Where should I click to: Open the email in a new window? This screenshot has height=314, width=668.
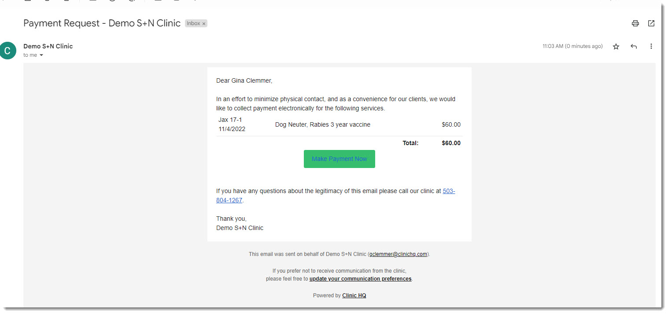pyautogui.click(x=651, y=23)
